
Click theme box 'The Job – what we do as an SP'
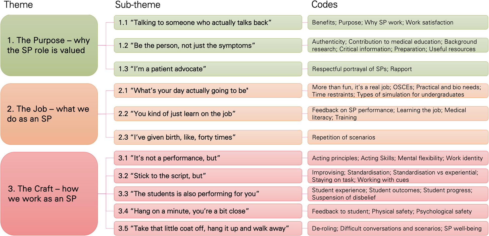(49, 114)
